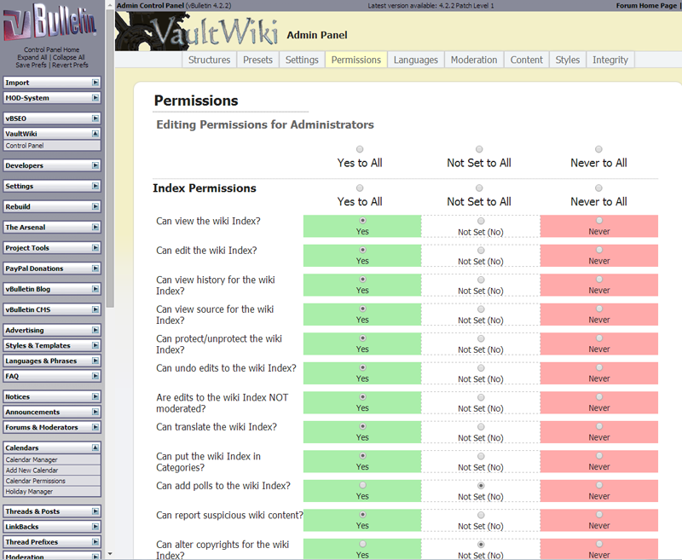Expand the Project Tools arrow icon
Viewport: 682px width, 560px height.
(95, 248)
